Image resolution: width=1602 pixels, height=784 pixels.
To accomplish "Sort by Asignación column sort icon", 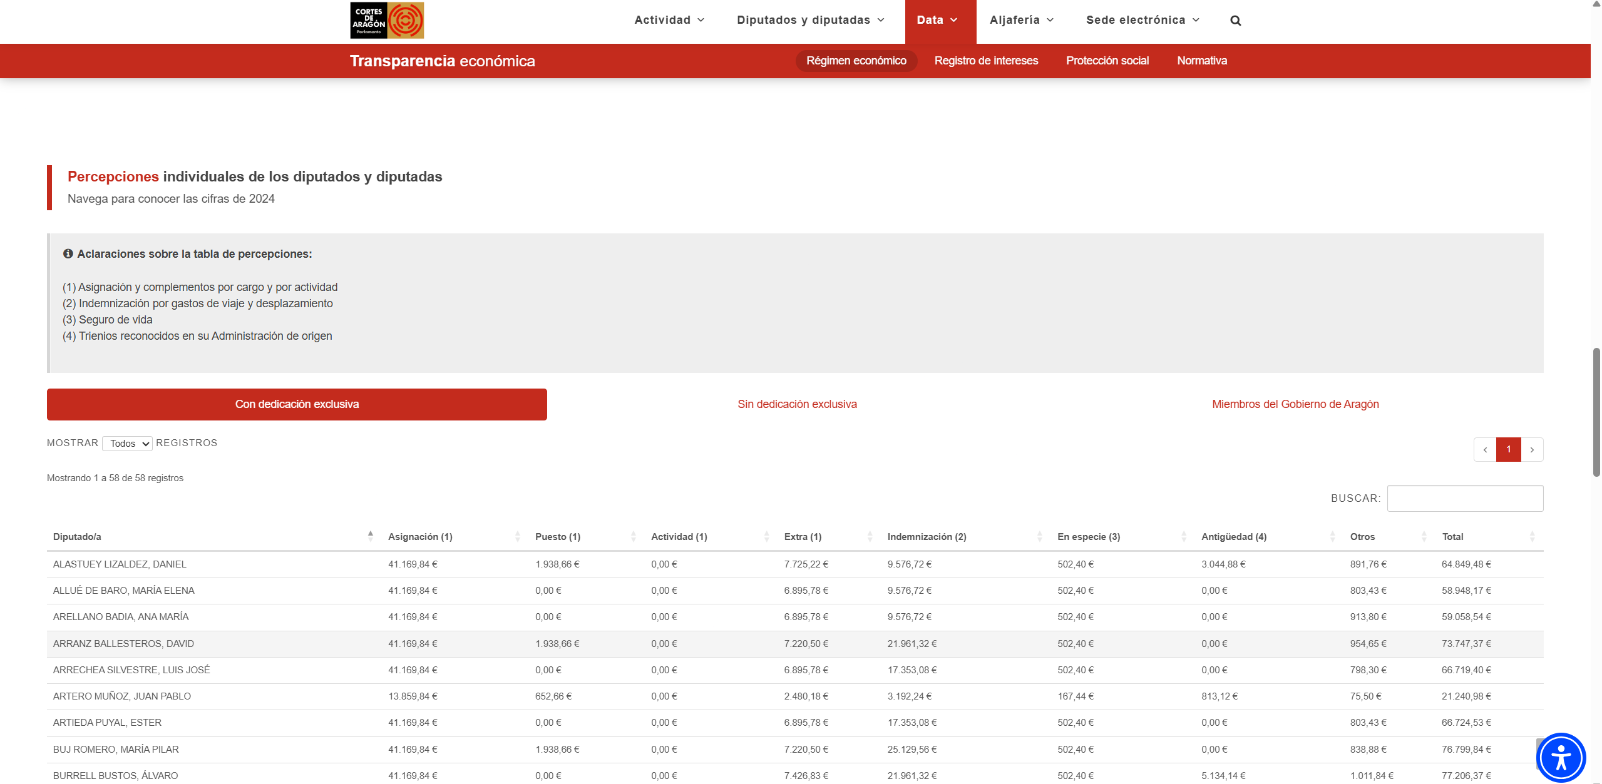I will [x=517, y=537].
